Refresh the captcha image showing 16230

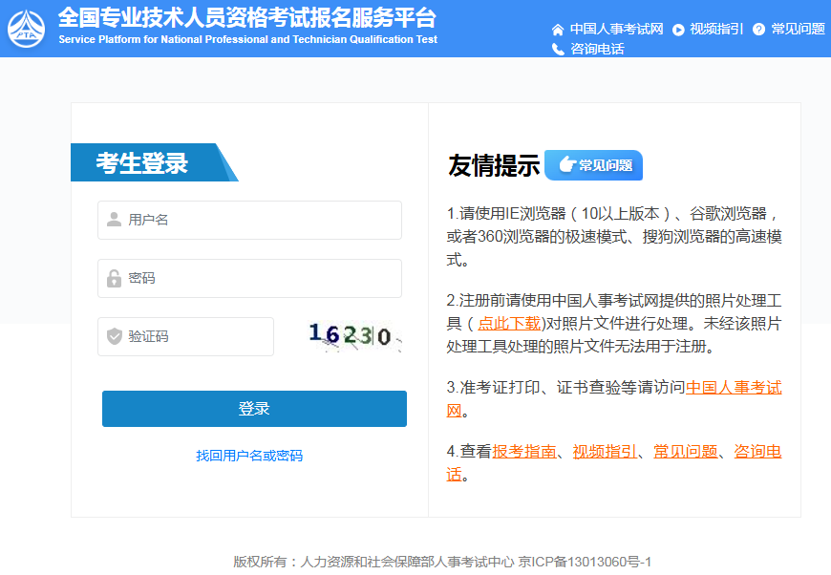(352, 335)
